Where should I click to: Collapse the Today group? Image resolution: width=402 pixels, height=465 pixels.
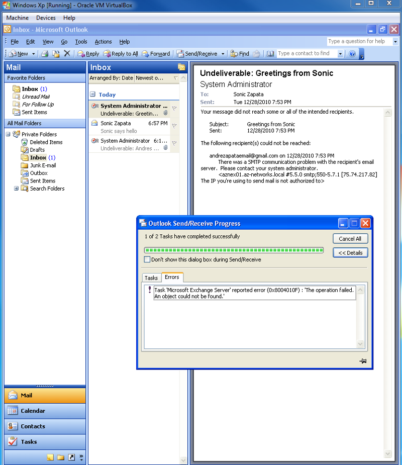coord(92,94)
